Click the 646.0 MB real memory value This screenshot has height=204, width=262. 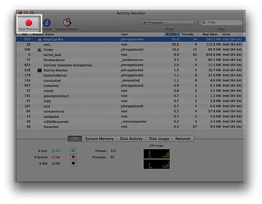click(x=213, y=55)
